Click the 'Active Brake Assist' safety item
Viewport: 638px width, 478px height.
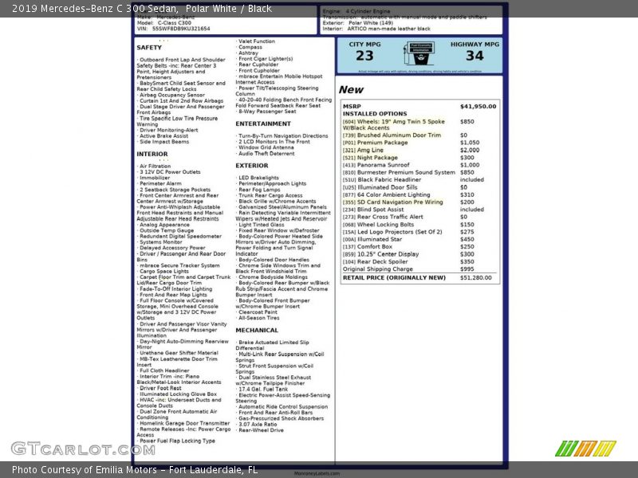click(164, 136)
